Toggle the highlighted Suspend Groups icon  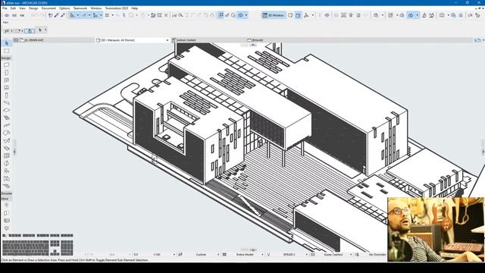tap(221, 15)
